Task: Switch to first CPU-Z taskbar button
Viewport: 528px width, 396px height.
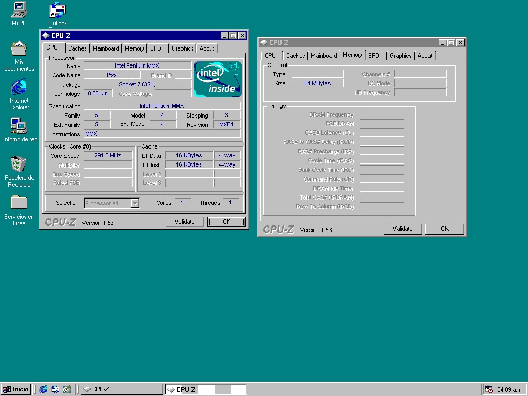Action: coord(122,389)
